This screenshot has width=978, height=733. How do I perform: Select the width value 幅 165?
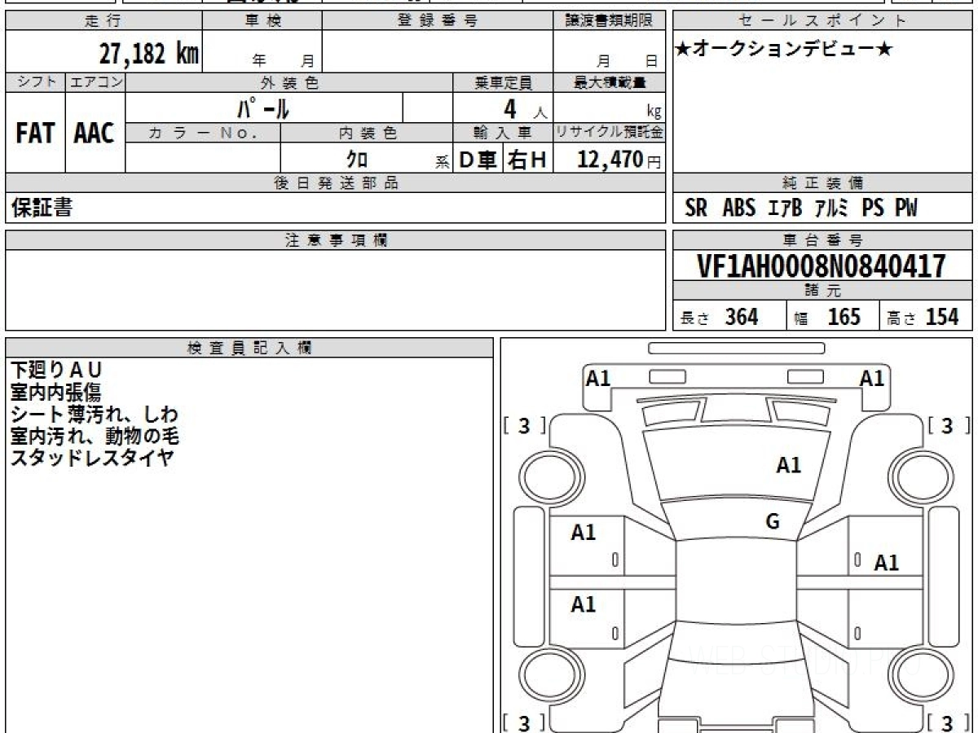[x=826, y=317]
